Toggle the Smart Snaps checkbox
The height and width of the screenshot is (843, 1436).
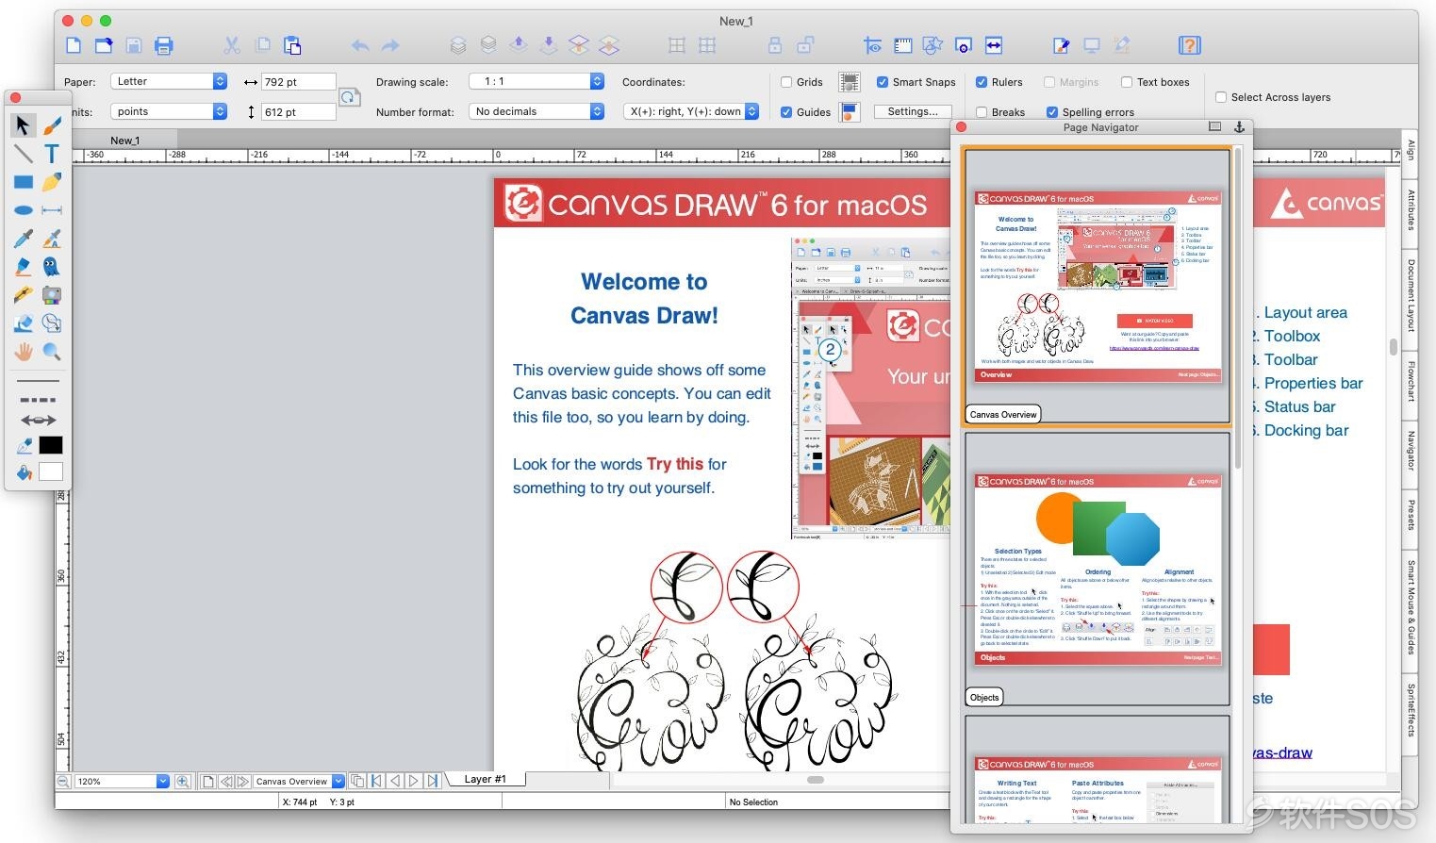click(883, 82)
